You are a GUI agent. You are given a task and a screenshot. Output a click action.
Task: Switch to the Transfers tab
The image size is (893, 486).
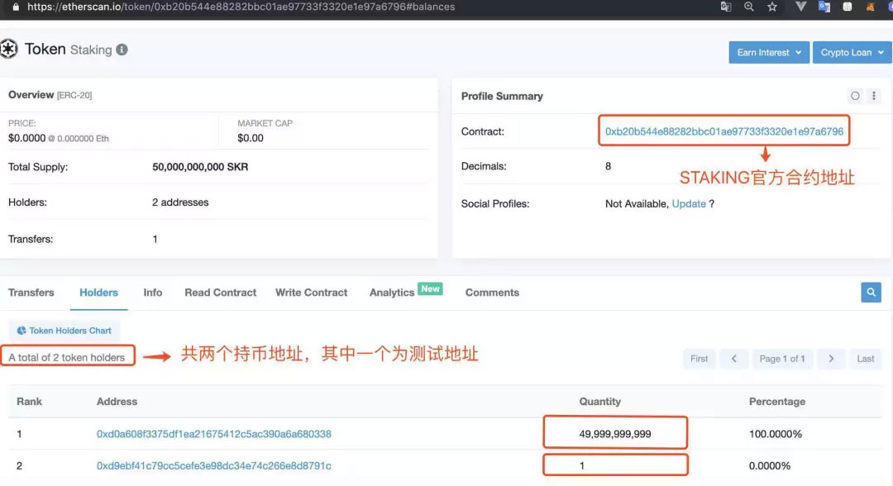[x=31, y=293]
